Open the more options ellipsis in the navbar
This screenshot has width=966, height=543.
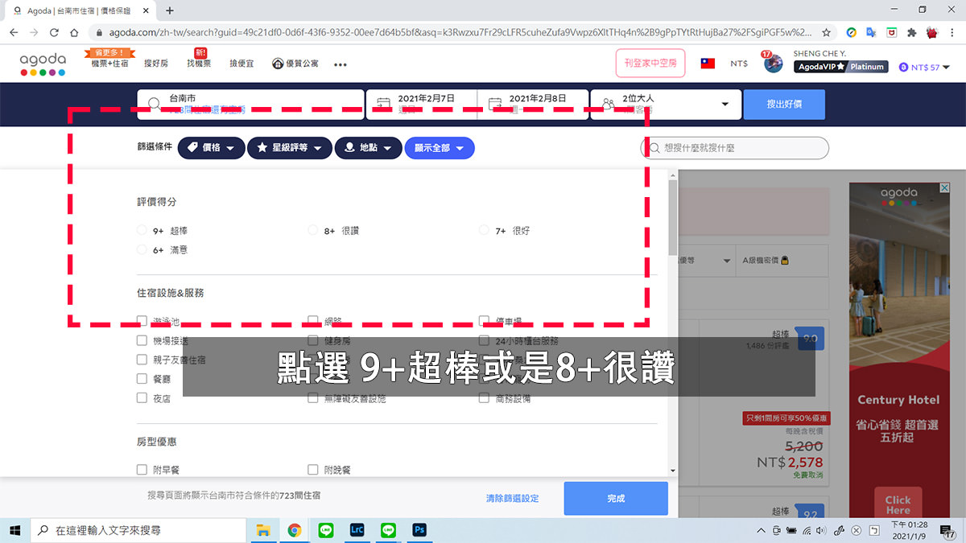click(x=340, y=64)
